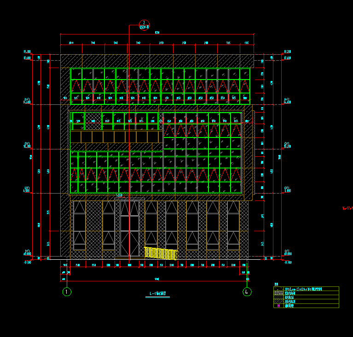353x337 pixels.
Task: Select the red section callout circle at top
Action: click(x=144, y=24)
